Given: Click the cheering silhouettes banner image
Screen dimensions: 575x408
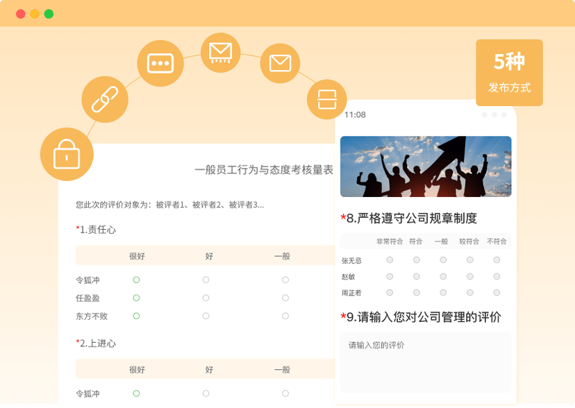Looking at the screenshot, I should coord(425,167).
